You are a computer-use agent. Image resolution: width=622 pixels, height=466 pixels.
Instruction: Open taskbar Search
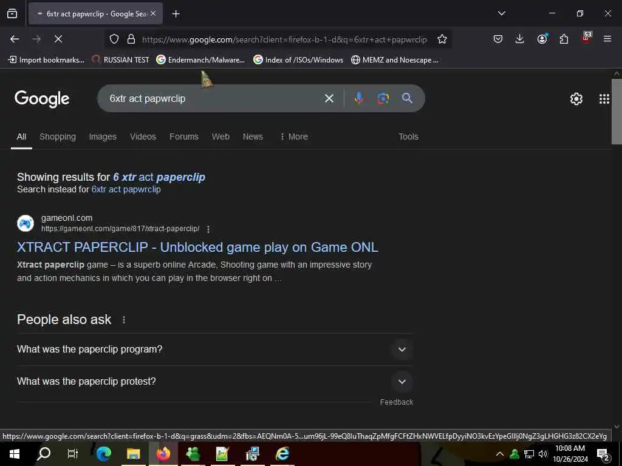click(44, 454)
